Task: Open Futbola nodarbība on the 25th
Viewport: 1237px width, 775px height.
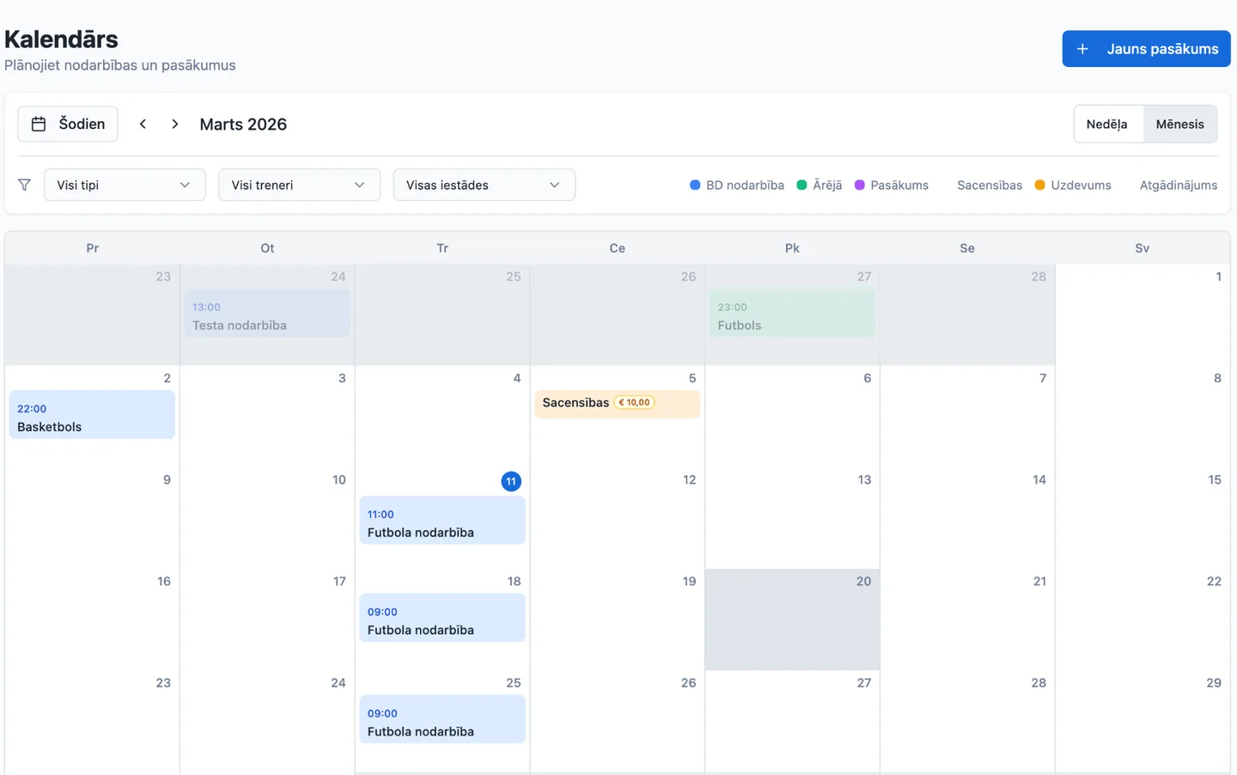Action: point(442,720)
